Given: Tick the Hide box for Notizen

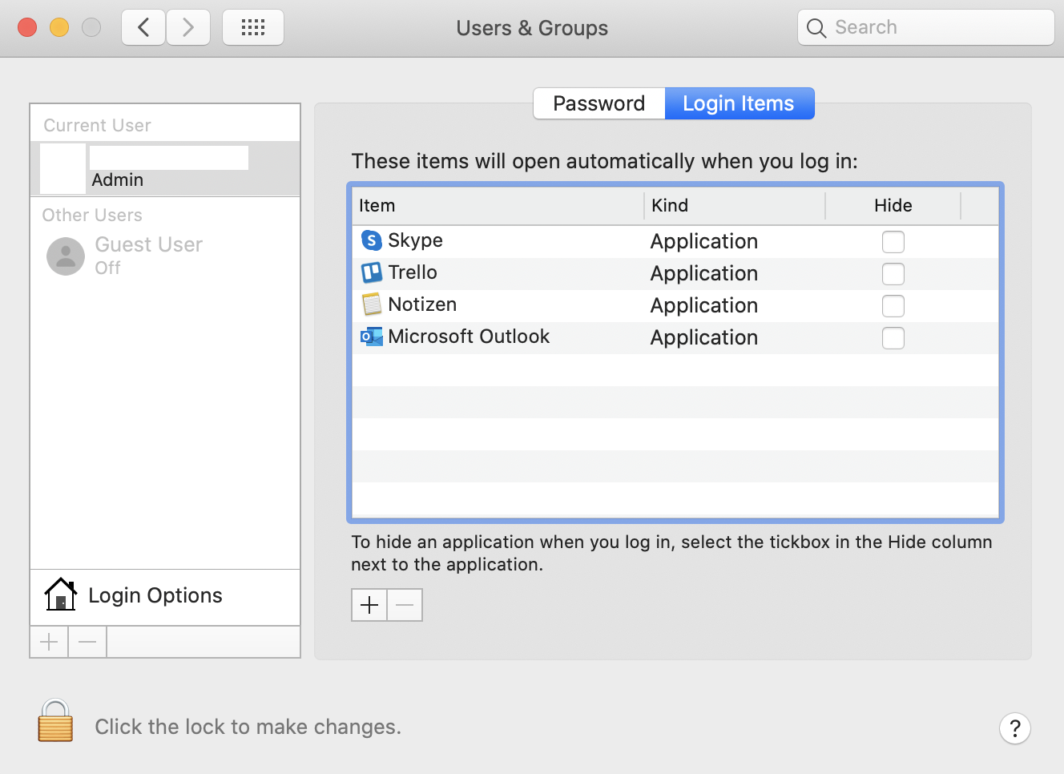Looking at the screenshot, I should pyautogui.click(x=893, y=305).
